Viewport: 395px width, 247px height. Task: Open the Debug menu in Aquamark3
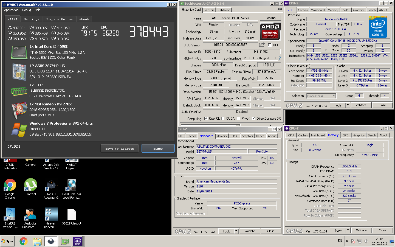tap(26, 10)
